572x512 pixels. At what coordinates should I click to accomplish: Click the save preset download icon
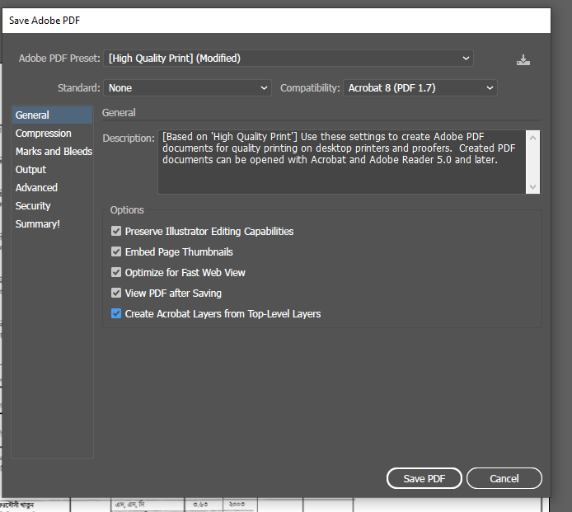pyautogui.click(x=523, y=59)
